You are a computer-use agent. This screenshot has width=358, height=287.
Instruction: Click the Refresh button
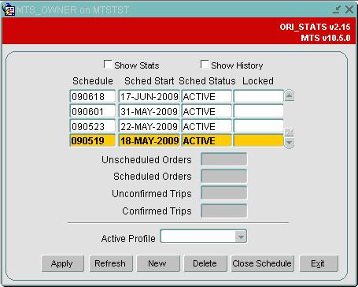[111, 263]
